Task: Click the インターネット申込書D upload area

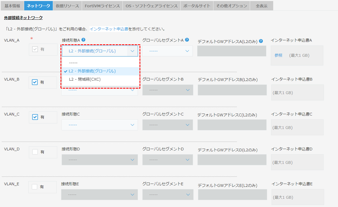Action: click(x=297, y=162)
